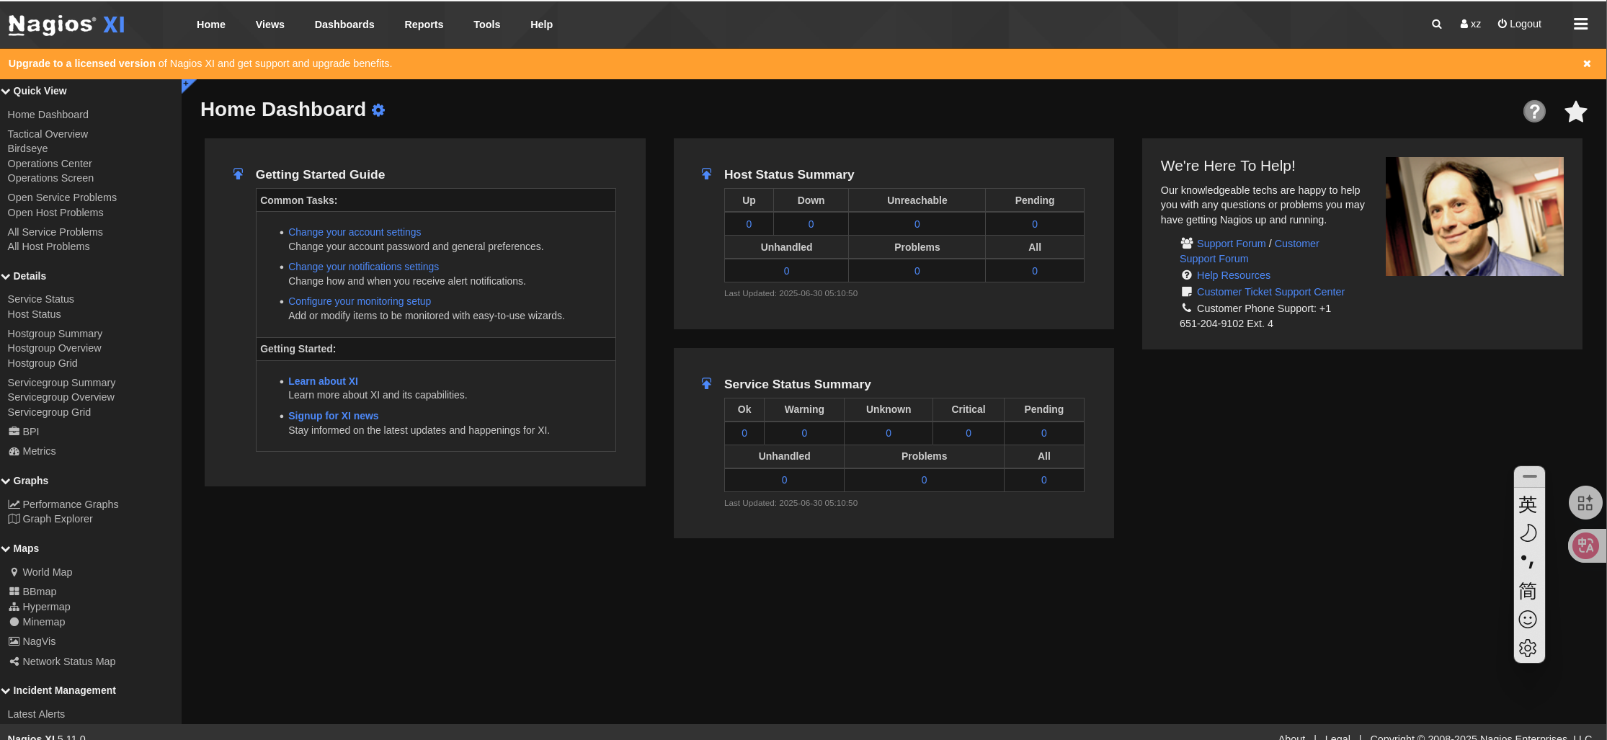Dismiss the orange upgrade banner
Screen dimensions: 1607x740
1587,63
